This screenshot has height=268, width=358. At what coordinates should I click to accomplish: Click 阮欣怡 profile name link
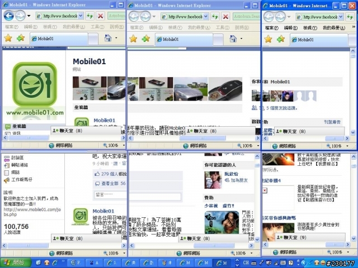point(231,174)
